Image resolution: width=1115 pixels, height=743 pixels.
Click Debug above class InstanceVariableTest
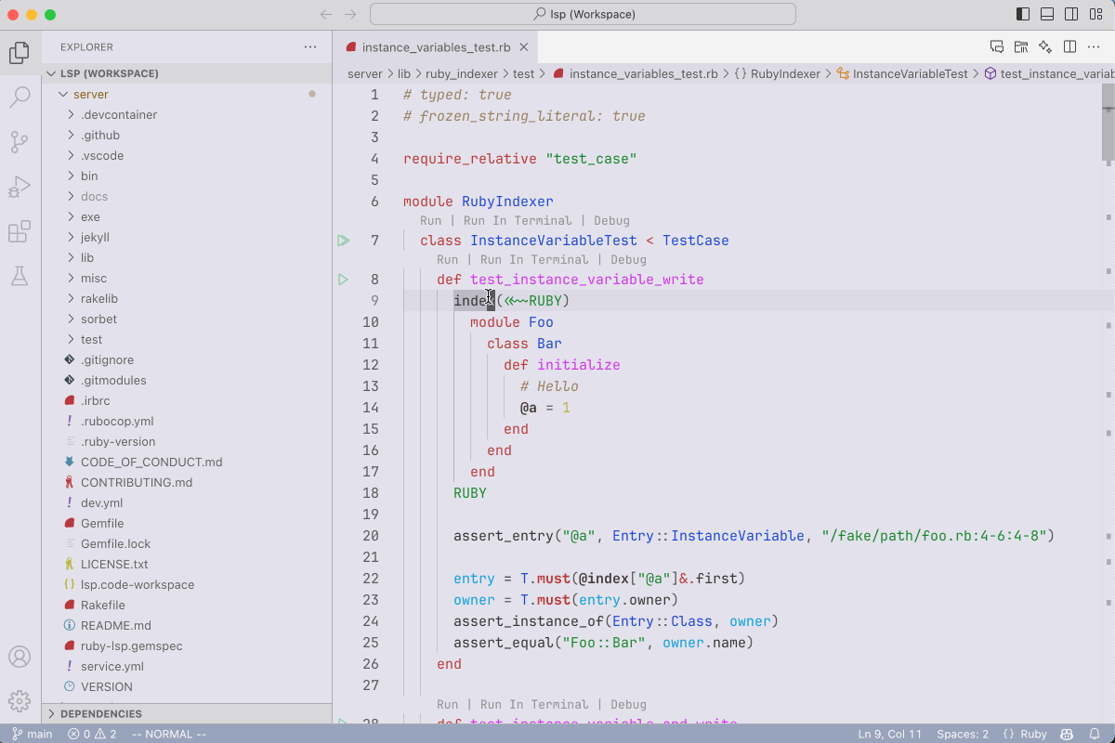611,221
